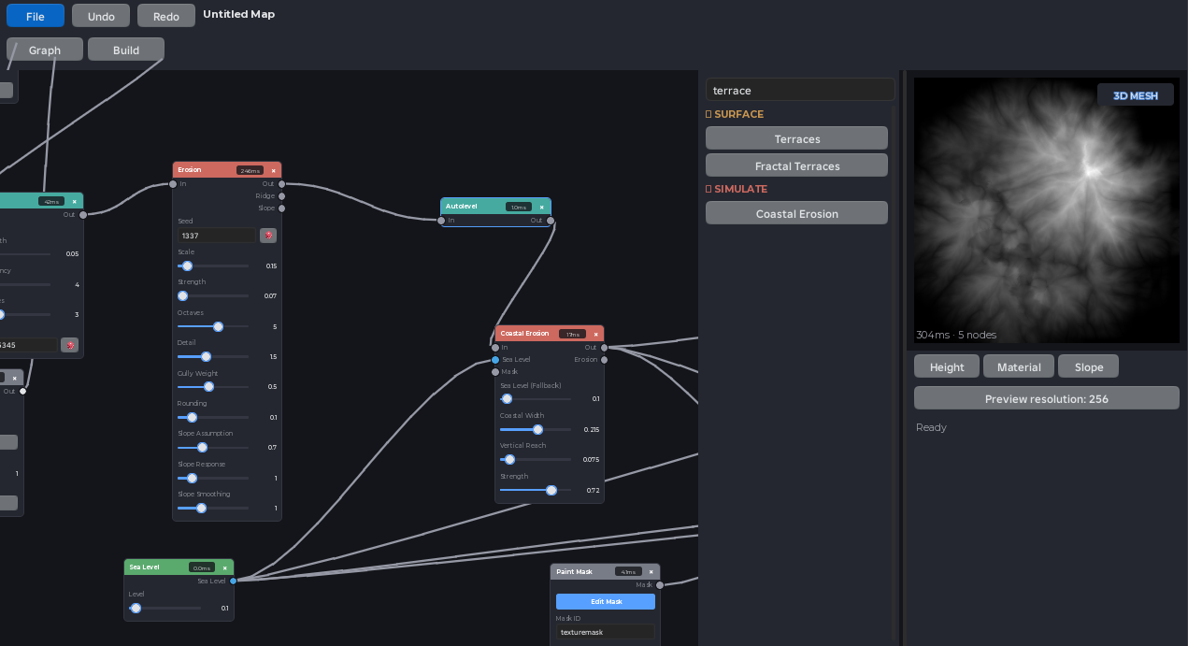Collapse the SIMULATE category header
The height and width of the screenshot is (646, 1188).
[x=736, y=189]
